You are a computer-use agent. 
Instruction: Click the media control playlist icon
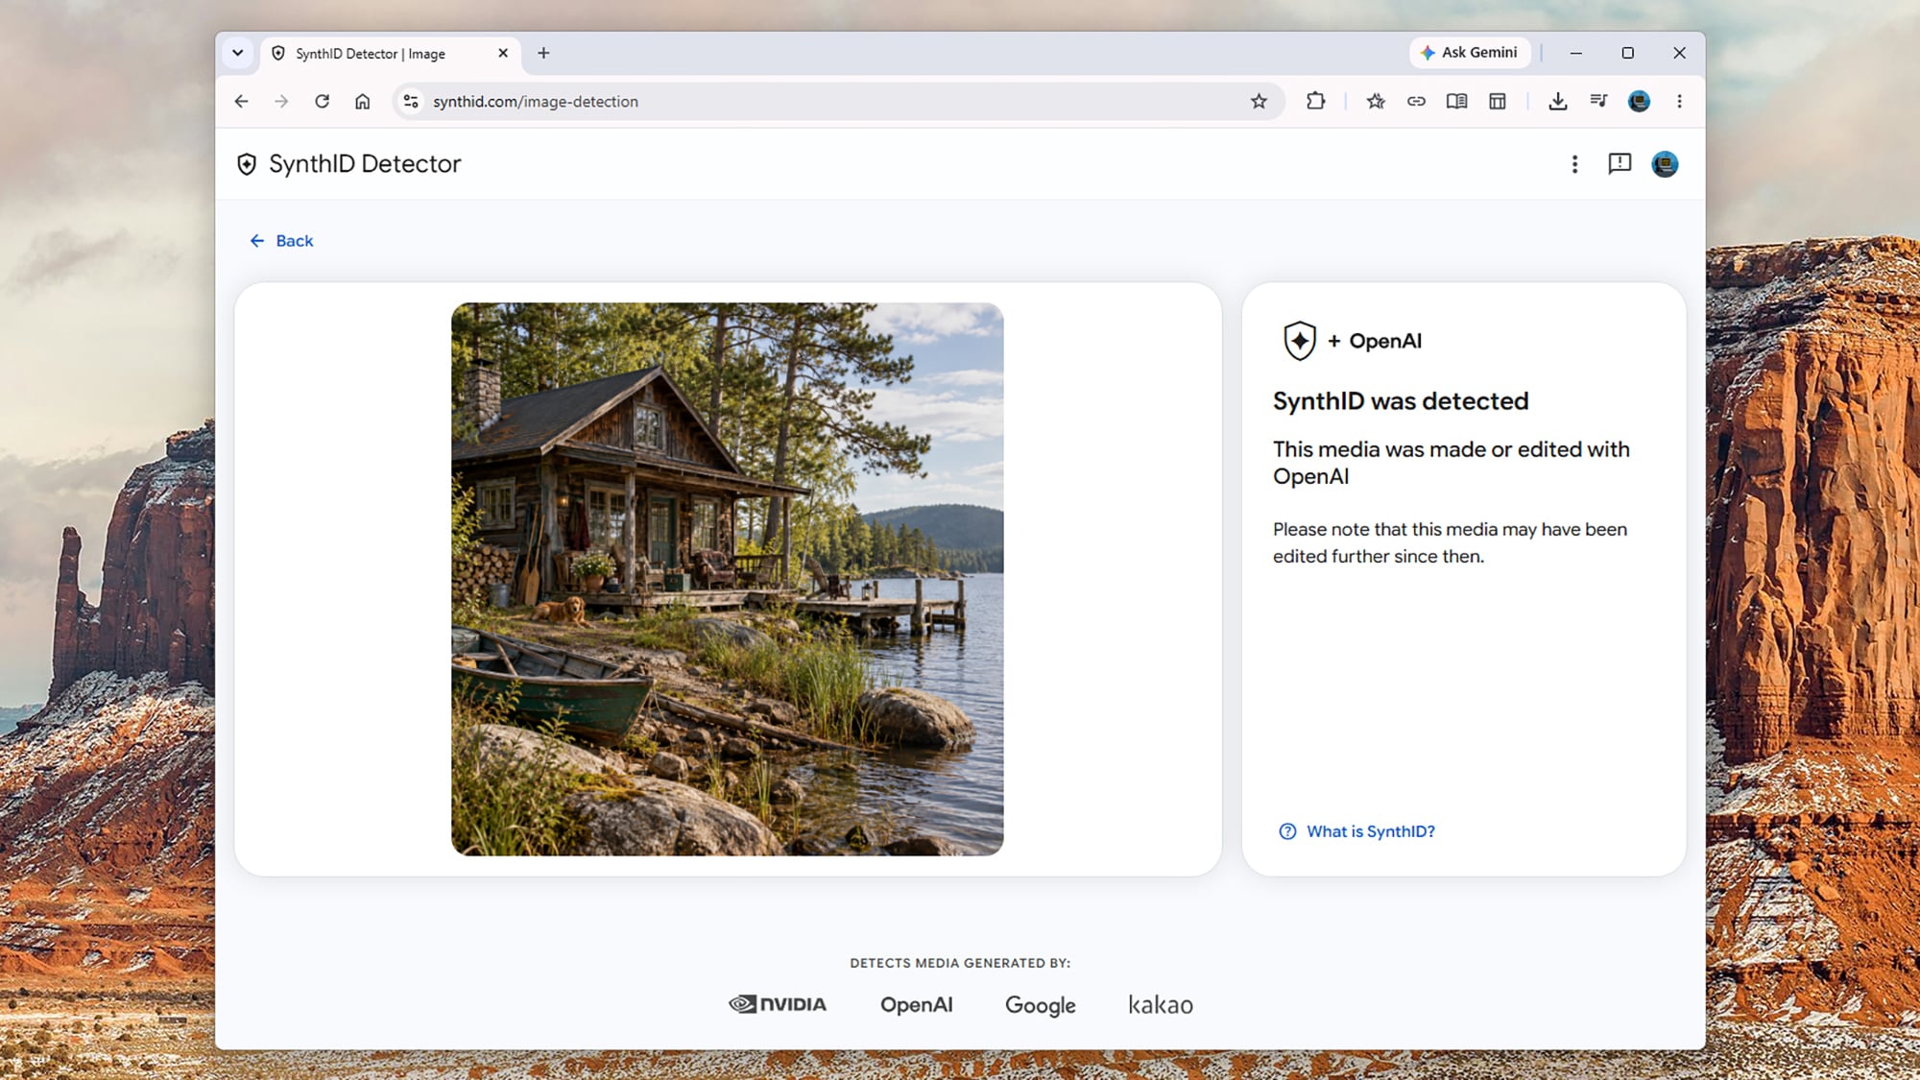[x=1598, y=101]
